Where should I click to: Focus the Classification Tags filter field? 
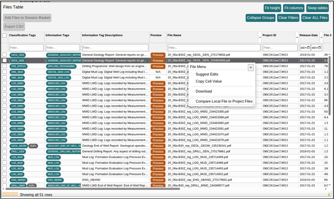26,48
